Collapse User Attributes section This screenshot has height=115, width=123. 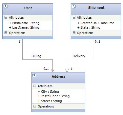point(6,17)
